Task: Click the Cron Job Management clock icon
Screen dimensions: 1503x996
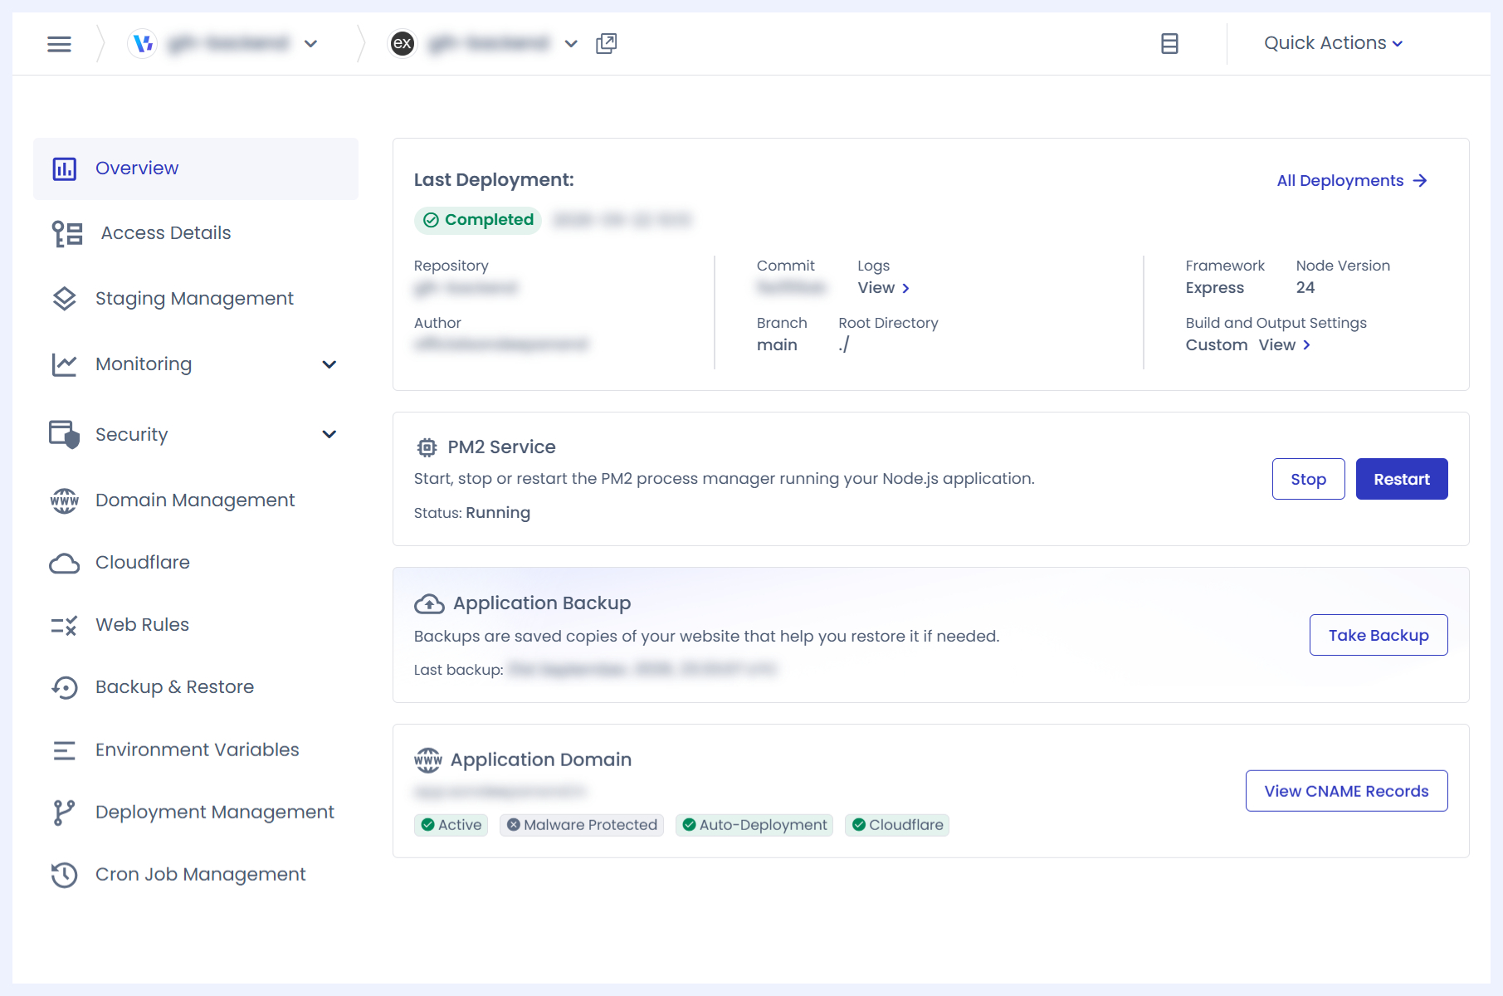Action: coord(65,875)
